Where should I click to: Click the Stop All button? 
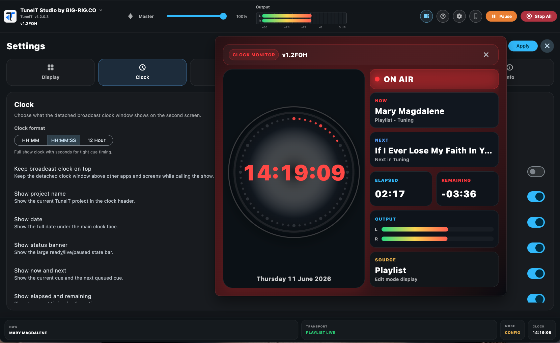(x=539, y=16)
